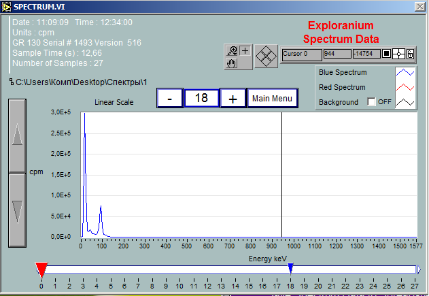
Task: Open the Background plot style sample
Action: (407, 102)
